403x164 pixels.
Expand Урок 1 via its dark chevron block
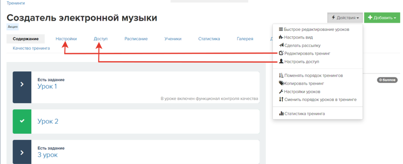click(22, 87)
